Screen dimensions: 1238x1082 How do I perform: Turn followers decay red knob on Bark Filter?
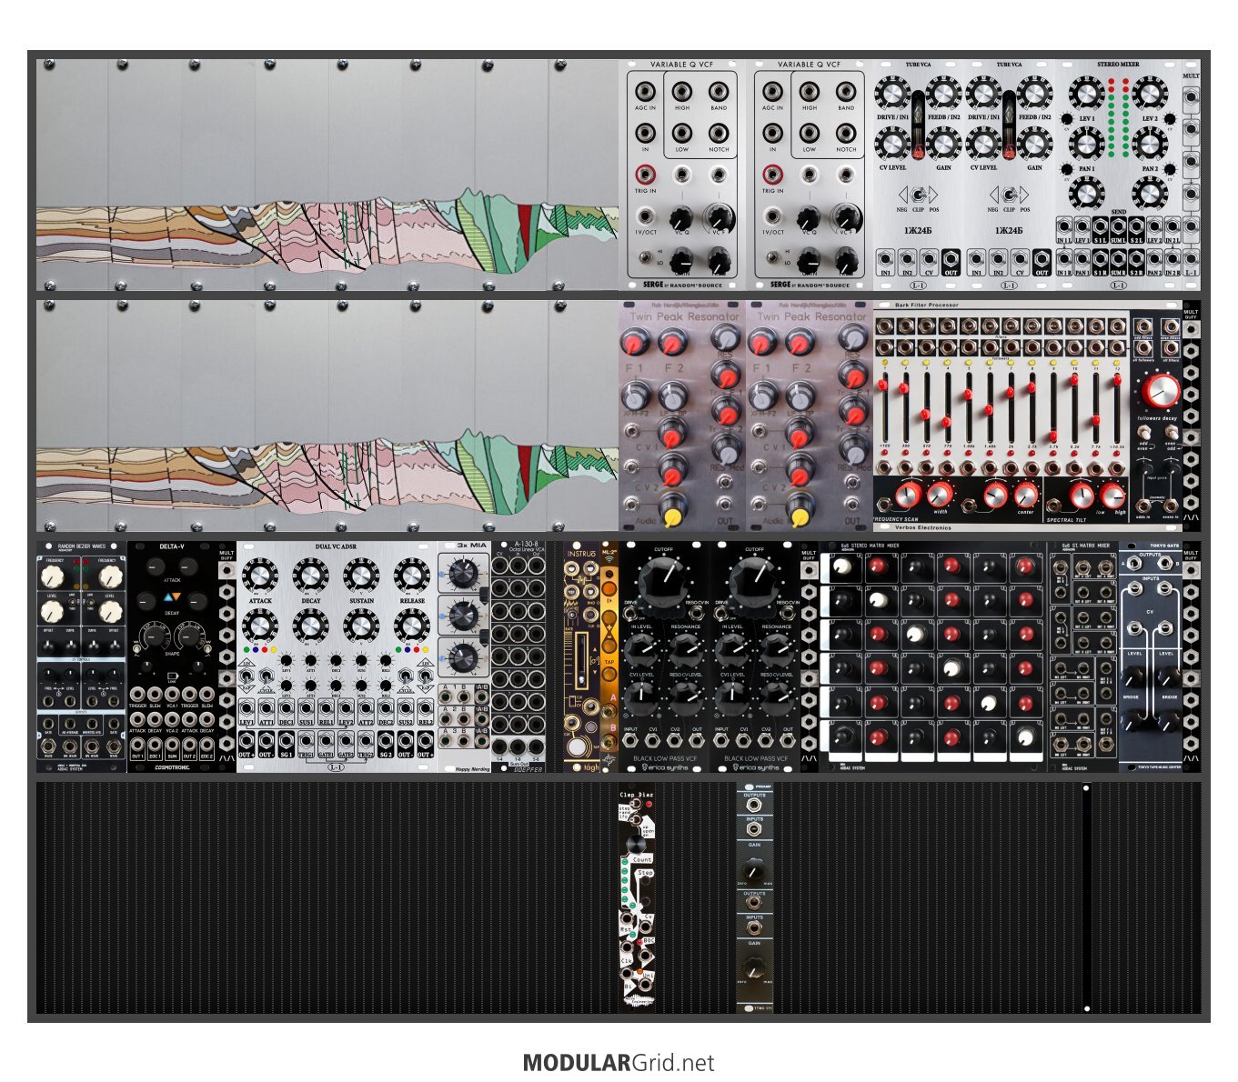pos(1163,392)
